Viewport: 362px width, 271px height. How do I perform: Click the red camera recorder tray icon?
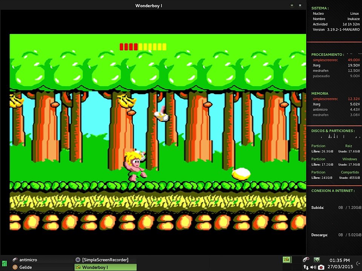click(x=321, y=267)
